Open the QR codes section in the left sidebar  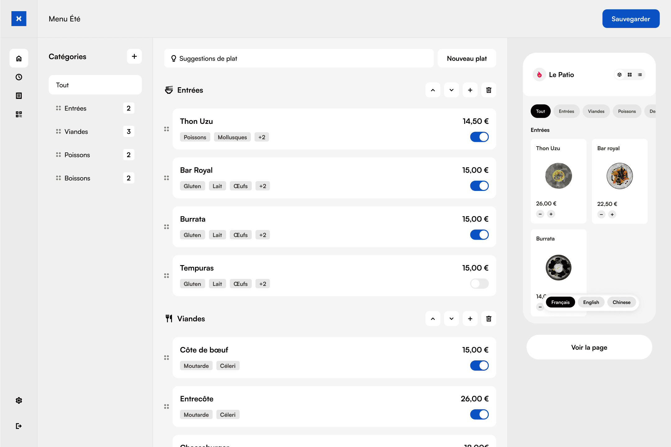[19, 114]
